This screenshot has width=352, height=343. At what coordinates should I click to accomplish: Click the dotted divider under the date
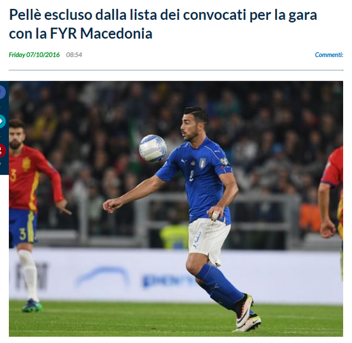(x=176, y=70)
